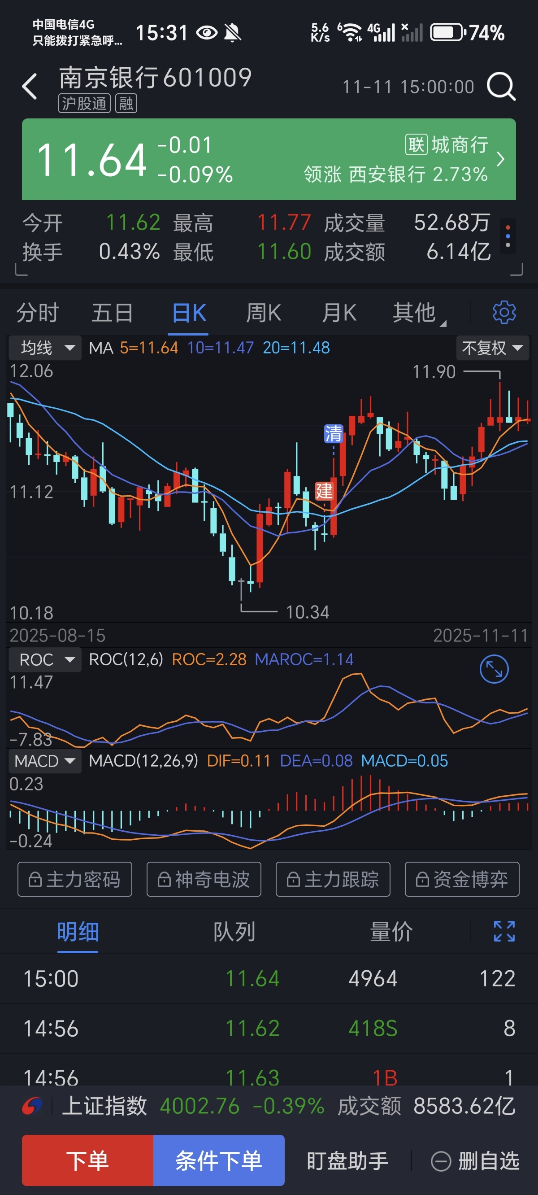Tap the MA 10=11.47 legend value

pyautogui.click(x=220, y=348)
